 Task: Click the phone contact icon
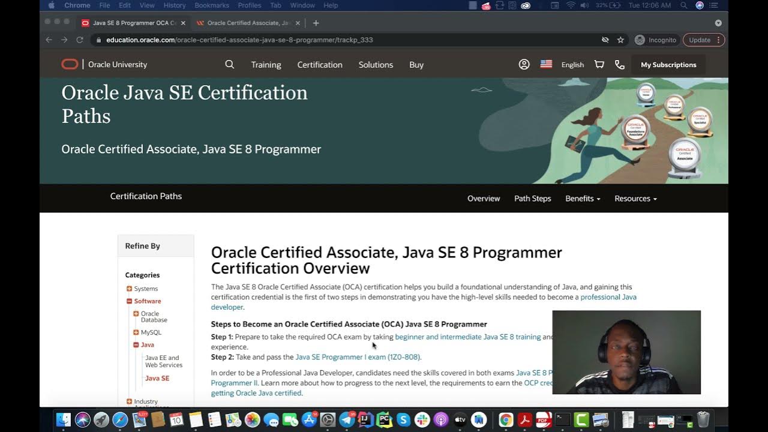pyautogui.click(x=620, y=64)
